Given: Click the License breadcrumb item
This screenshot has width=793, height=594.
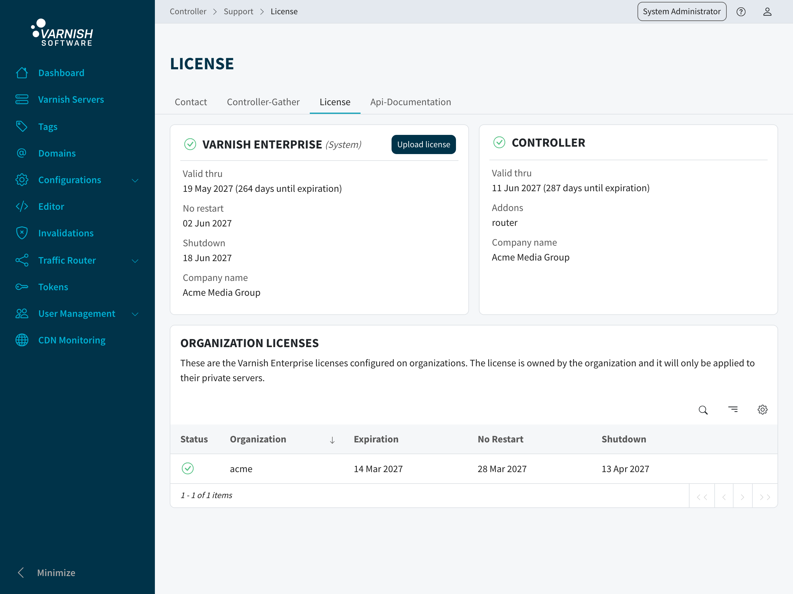Looking at the screenshot, I should 284,11.
